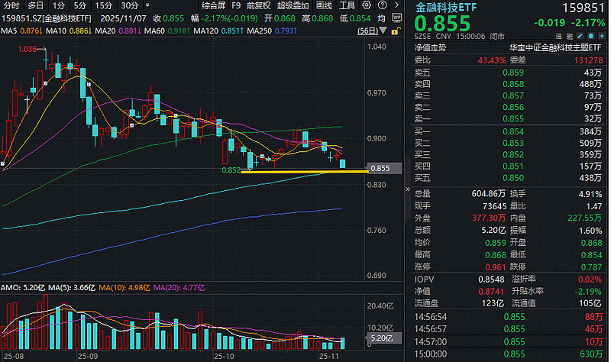The height and width of the screenshot is (362, 611).
Task: Click the 委比 43.43% value
Action: [x=492, y=60]
